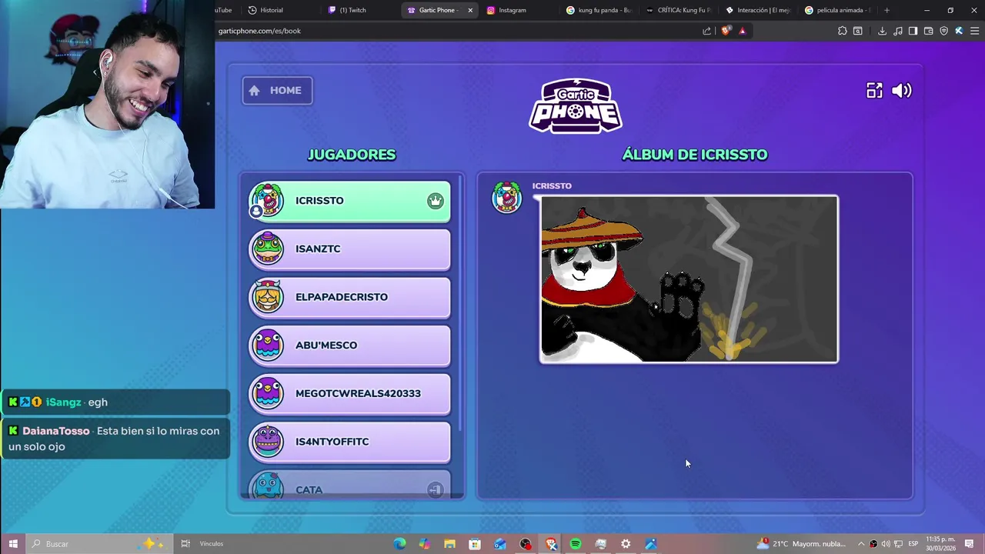
Task: Click the crown icon on ICRISSTO row
Action: (x=436, y=201)
